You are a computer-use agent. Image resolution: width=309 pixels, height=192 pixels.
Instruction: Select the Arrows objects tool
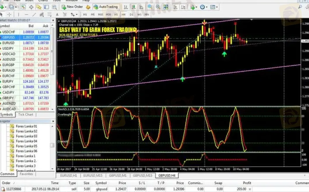coord(73,15)
